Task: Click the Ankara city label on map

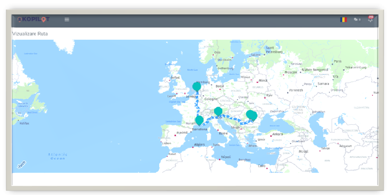Action: [x=277, y=134]
